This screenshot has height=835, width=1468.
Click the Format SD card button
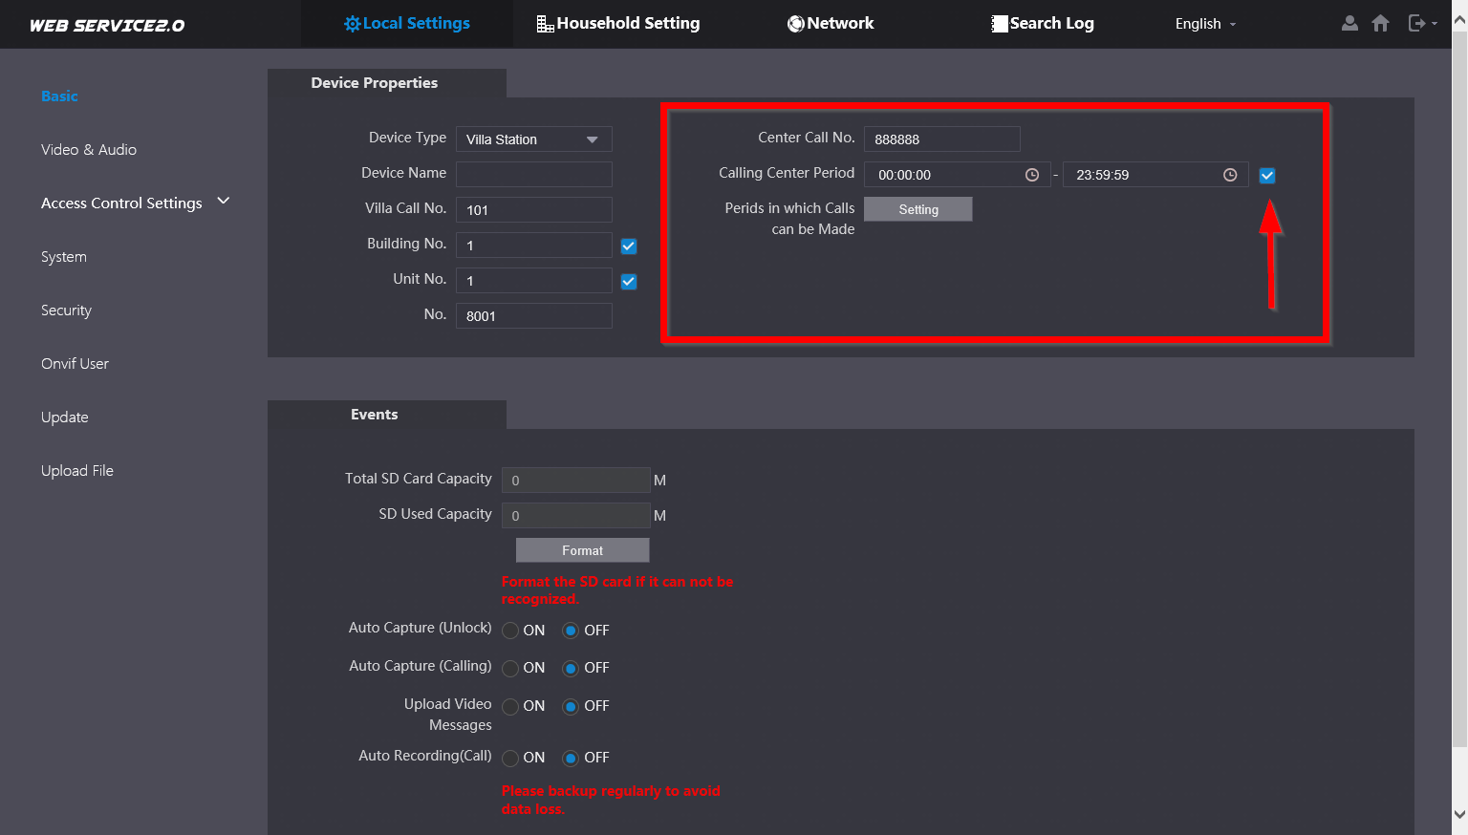pos(582,550)
